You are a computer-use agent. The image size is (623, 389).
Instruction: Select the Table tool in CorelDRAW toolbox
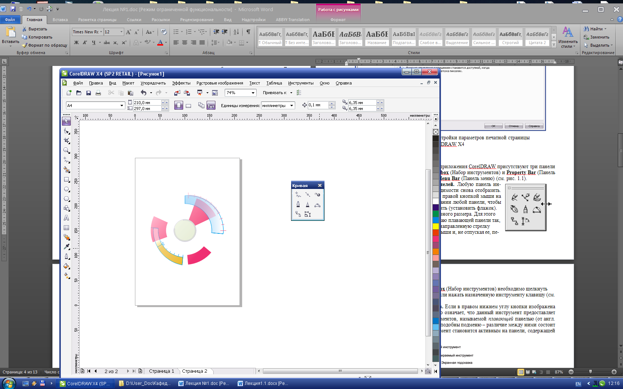click(x=66, y=228)
